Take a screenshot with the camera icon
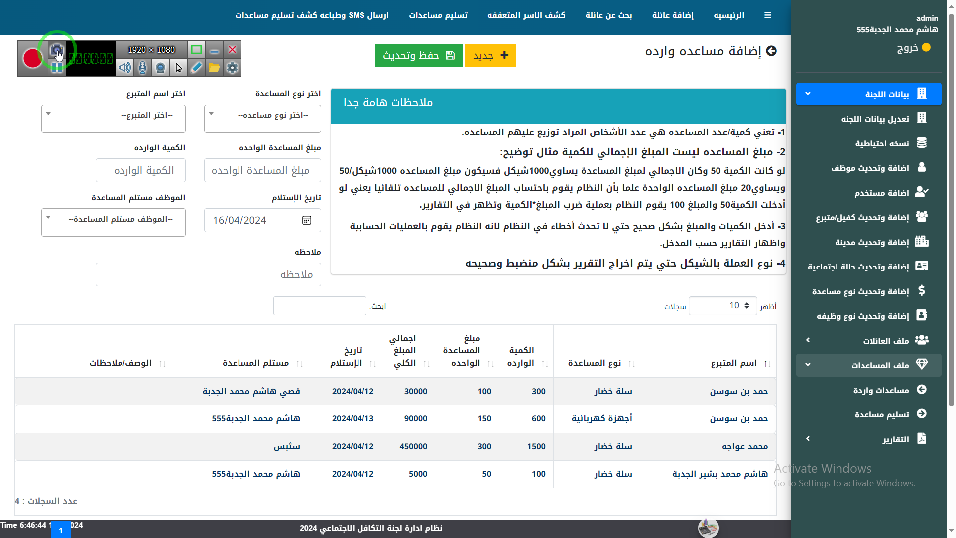 tap(57, 50)
